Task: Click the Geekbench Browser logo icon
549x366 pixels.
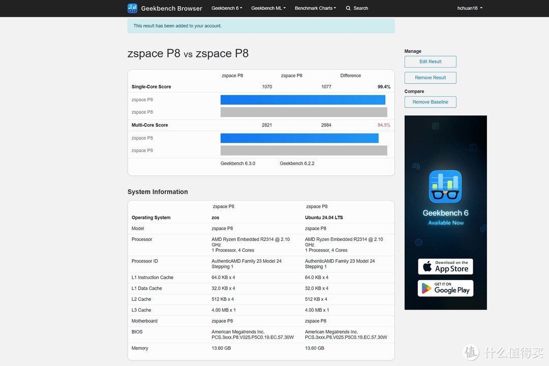Action: tap(132, 8)
